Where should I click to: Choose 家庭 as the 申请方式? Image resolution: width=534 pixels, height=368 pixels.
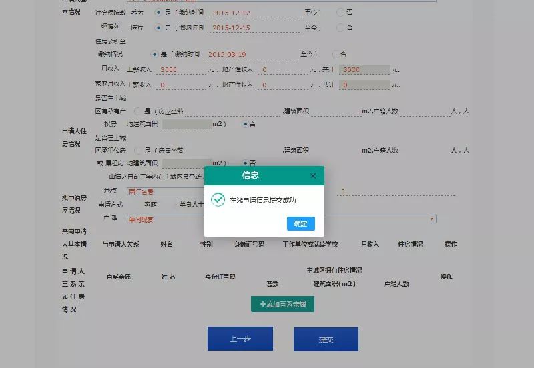point(150,205)
